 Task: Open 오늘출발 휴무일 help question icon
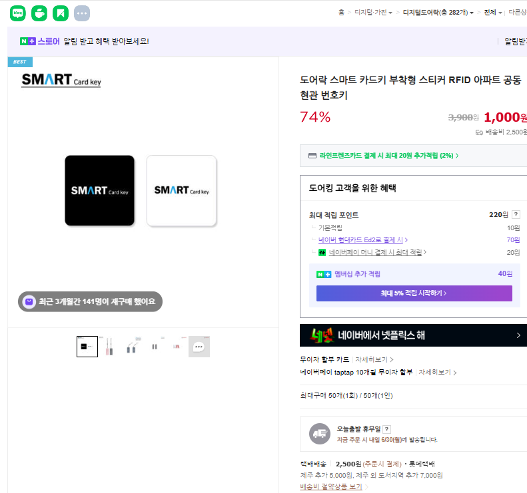(387, 429)
